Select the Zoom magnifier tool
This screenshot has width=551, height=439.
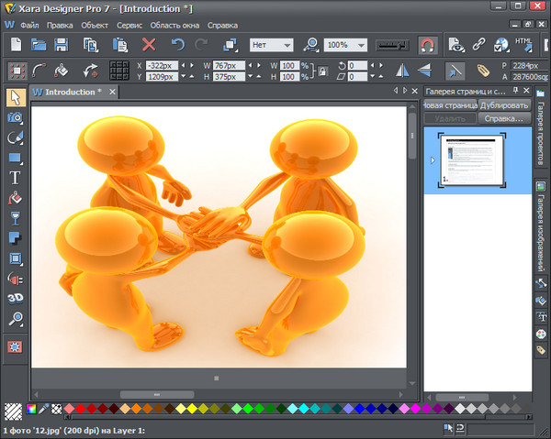15,319
